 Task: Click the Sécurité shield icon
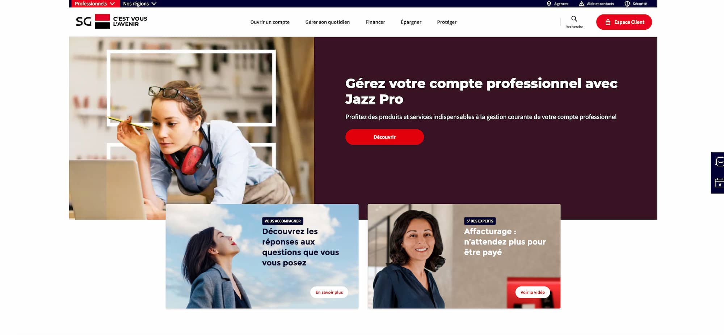pyautogui.click(x=627, y=4)
